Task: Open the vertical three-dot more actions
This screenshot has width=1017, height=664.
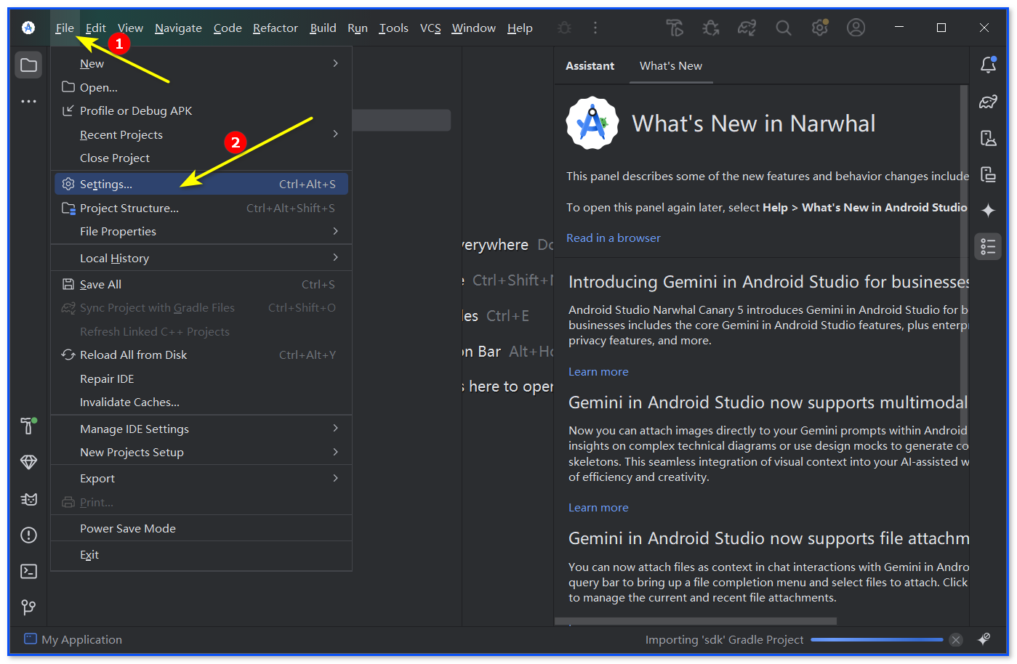Action: [x=595, y=28]
